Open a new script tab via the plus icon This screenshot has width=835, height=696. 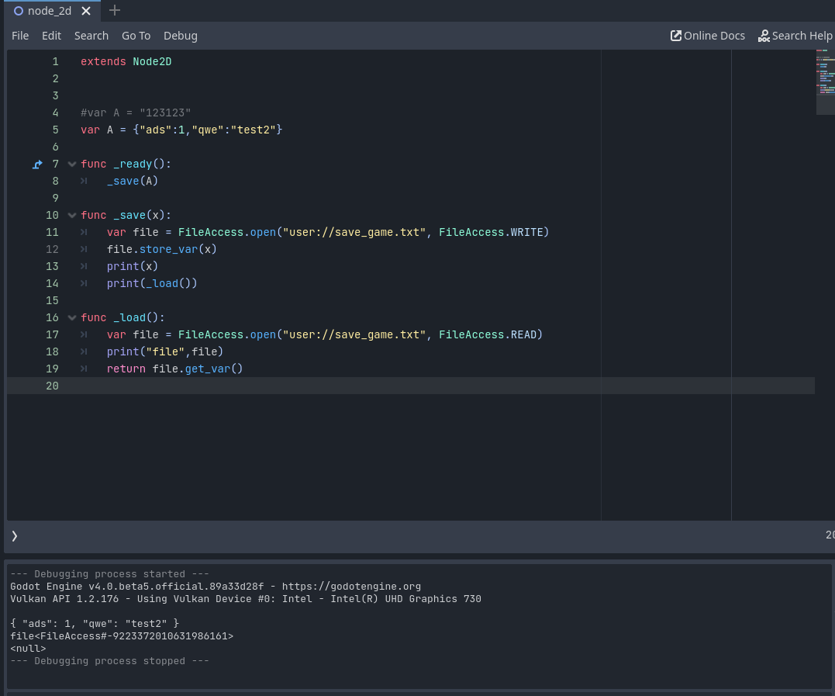click(x=115, y=10)
